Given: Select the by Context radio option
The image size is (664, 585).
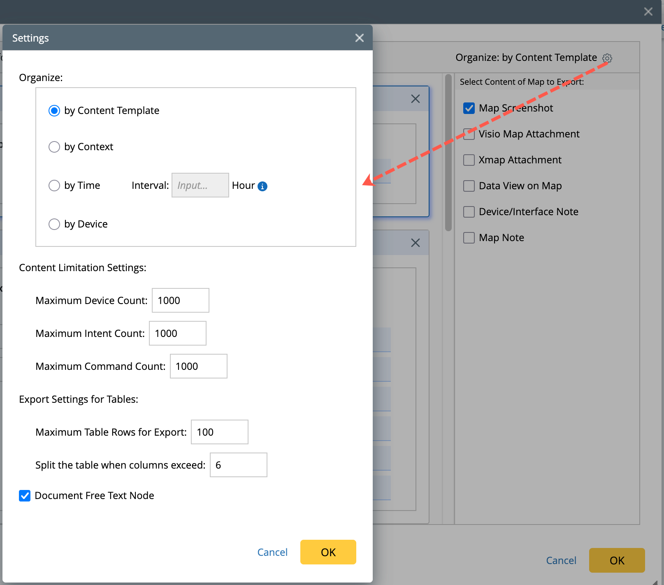Looking at the screenshot, I should [54, 147].
